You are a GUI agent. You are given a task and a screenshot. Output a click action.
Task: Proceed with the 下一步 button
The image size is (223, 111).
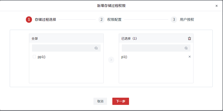click(121, 101)
